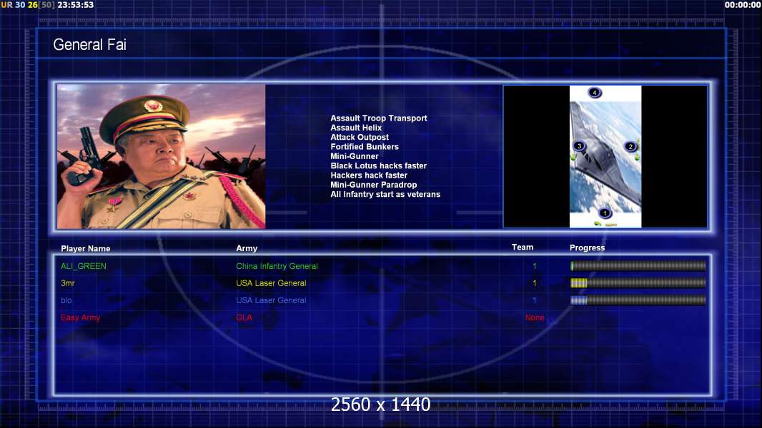Click the "Progress" column header
Screen dimensions: 762x428
click(587, 248)
